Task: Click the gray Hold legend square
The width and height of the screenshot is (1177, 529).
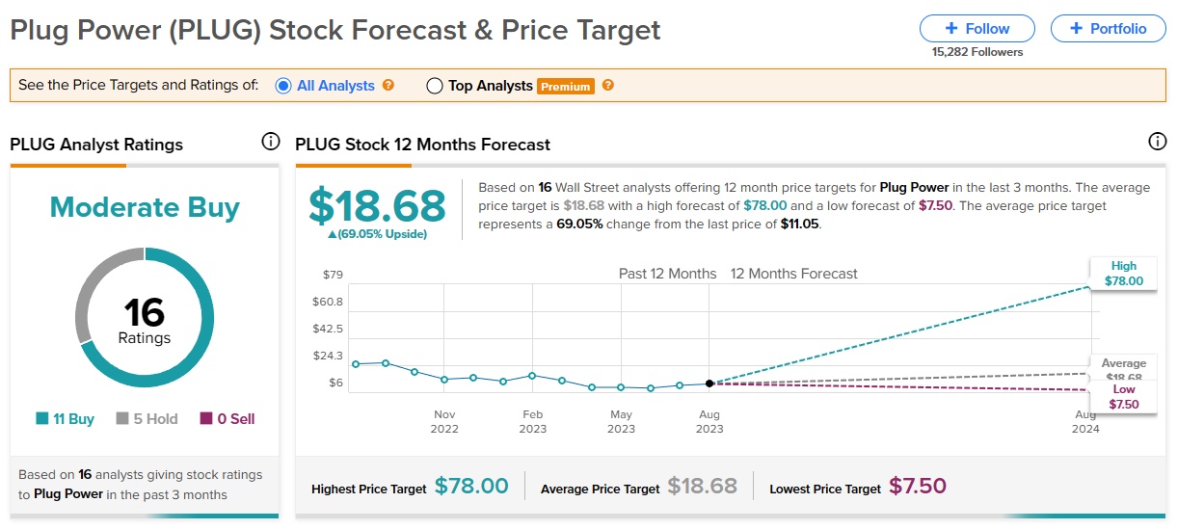Action: 122,419
